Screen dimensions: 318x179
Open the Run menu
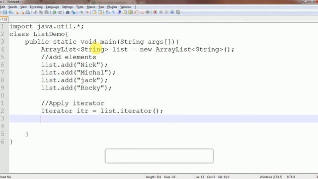(x=101, y=7)
